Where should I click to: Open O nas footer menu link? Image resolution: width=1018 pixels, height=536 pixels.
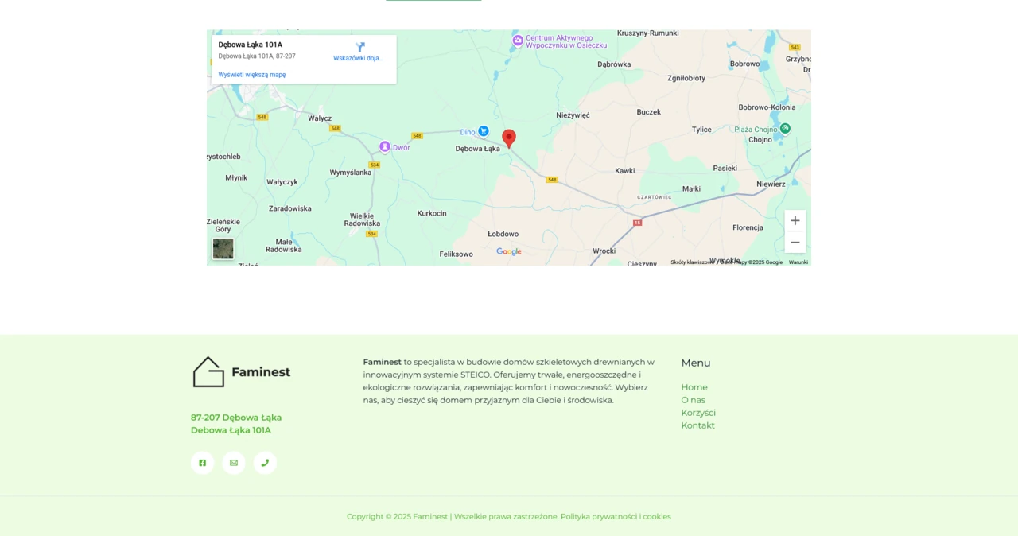pos(694,400)
